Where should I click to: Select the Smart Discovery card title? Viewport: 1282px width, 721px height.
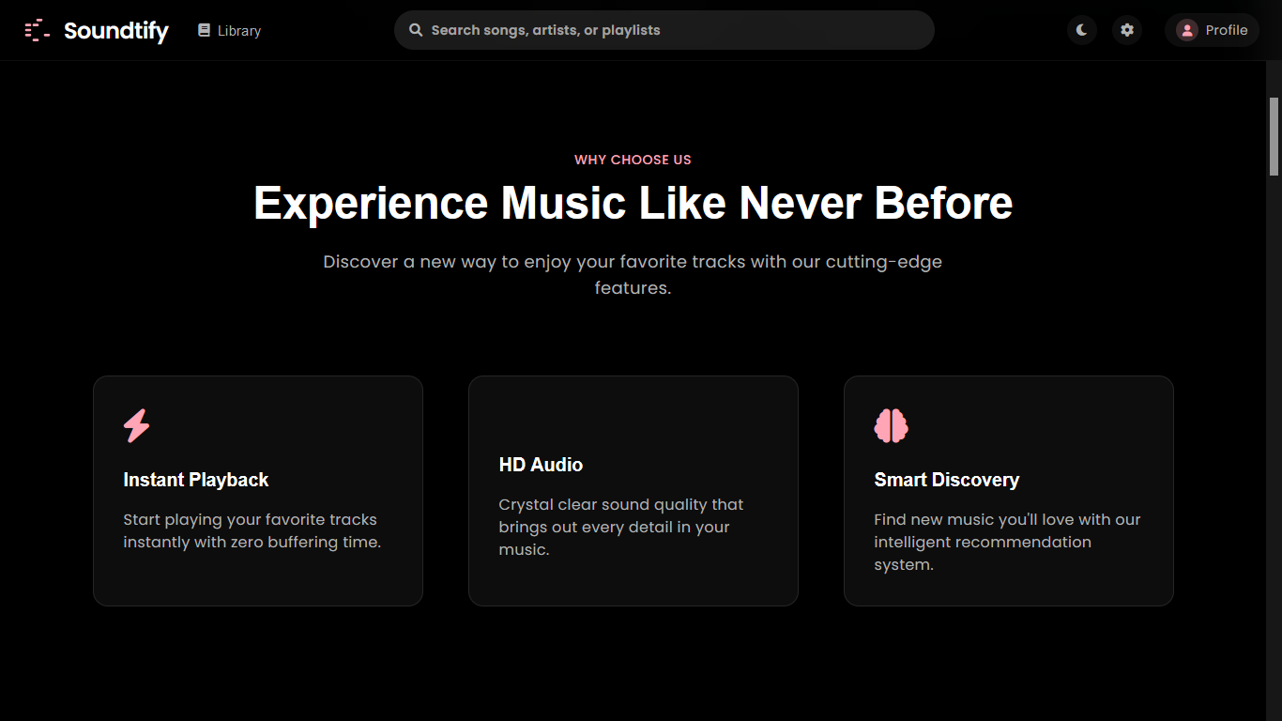[x=946, y=480]
